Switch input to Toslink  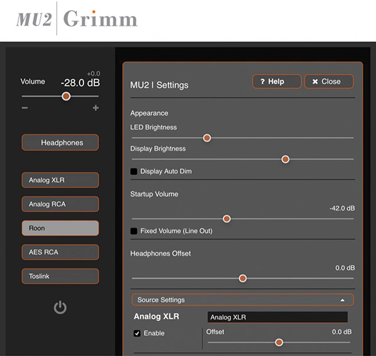pyautogui.click(x=60, y=276)
